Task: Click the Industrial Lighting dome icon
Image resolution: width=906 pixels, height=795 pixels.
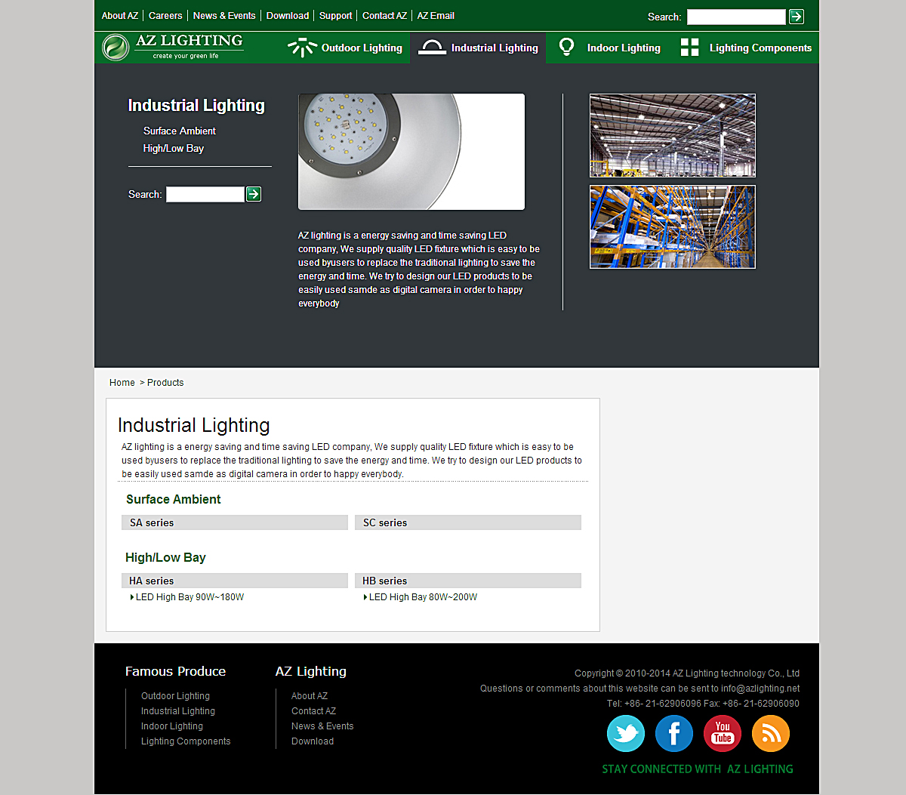Action: tap(432, 48)
